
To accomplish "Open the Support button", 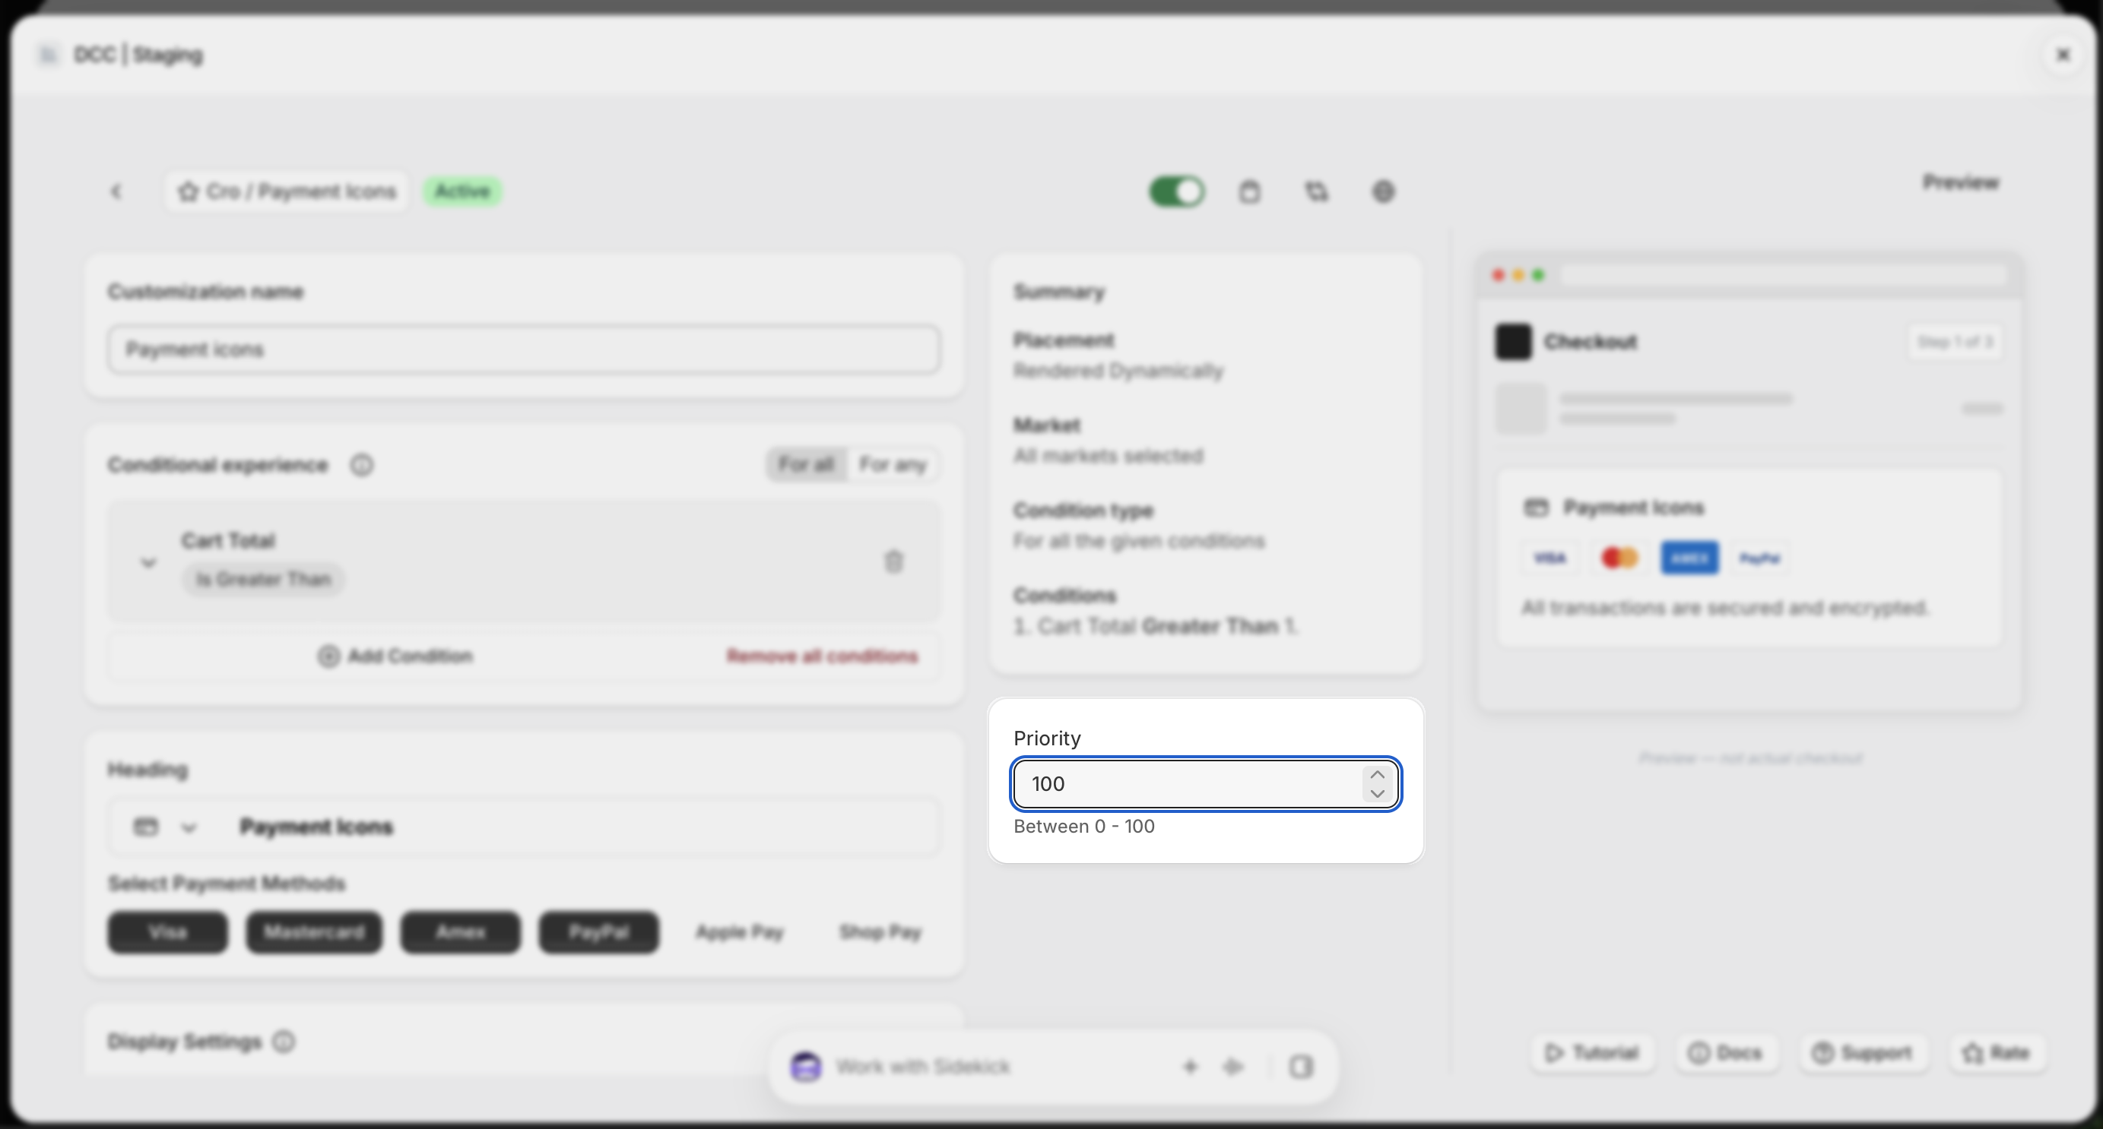I will [1863, 1053].
